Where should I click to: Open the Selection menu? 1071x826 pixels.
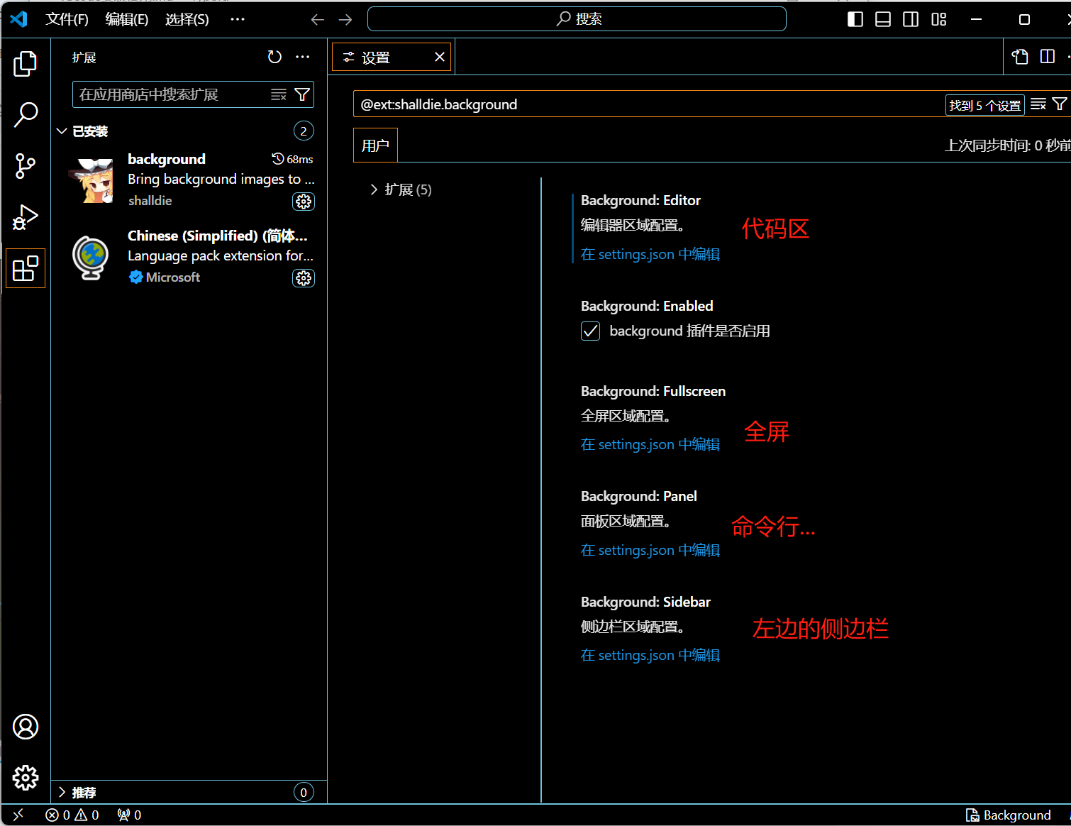(187, 19)
